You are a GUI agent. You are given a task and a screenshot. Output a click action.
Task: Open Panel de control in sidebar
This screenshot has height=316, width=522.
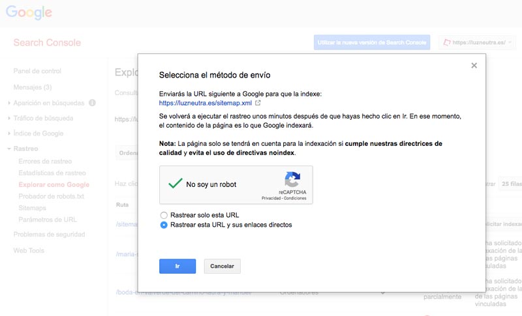(37, 71)
